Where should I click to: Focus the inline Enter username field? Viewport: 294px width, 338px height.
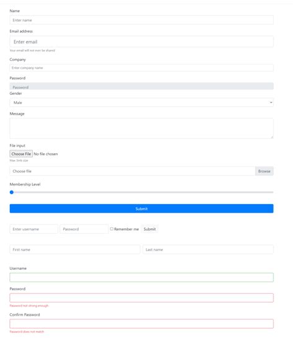(x=34, y=229)
